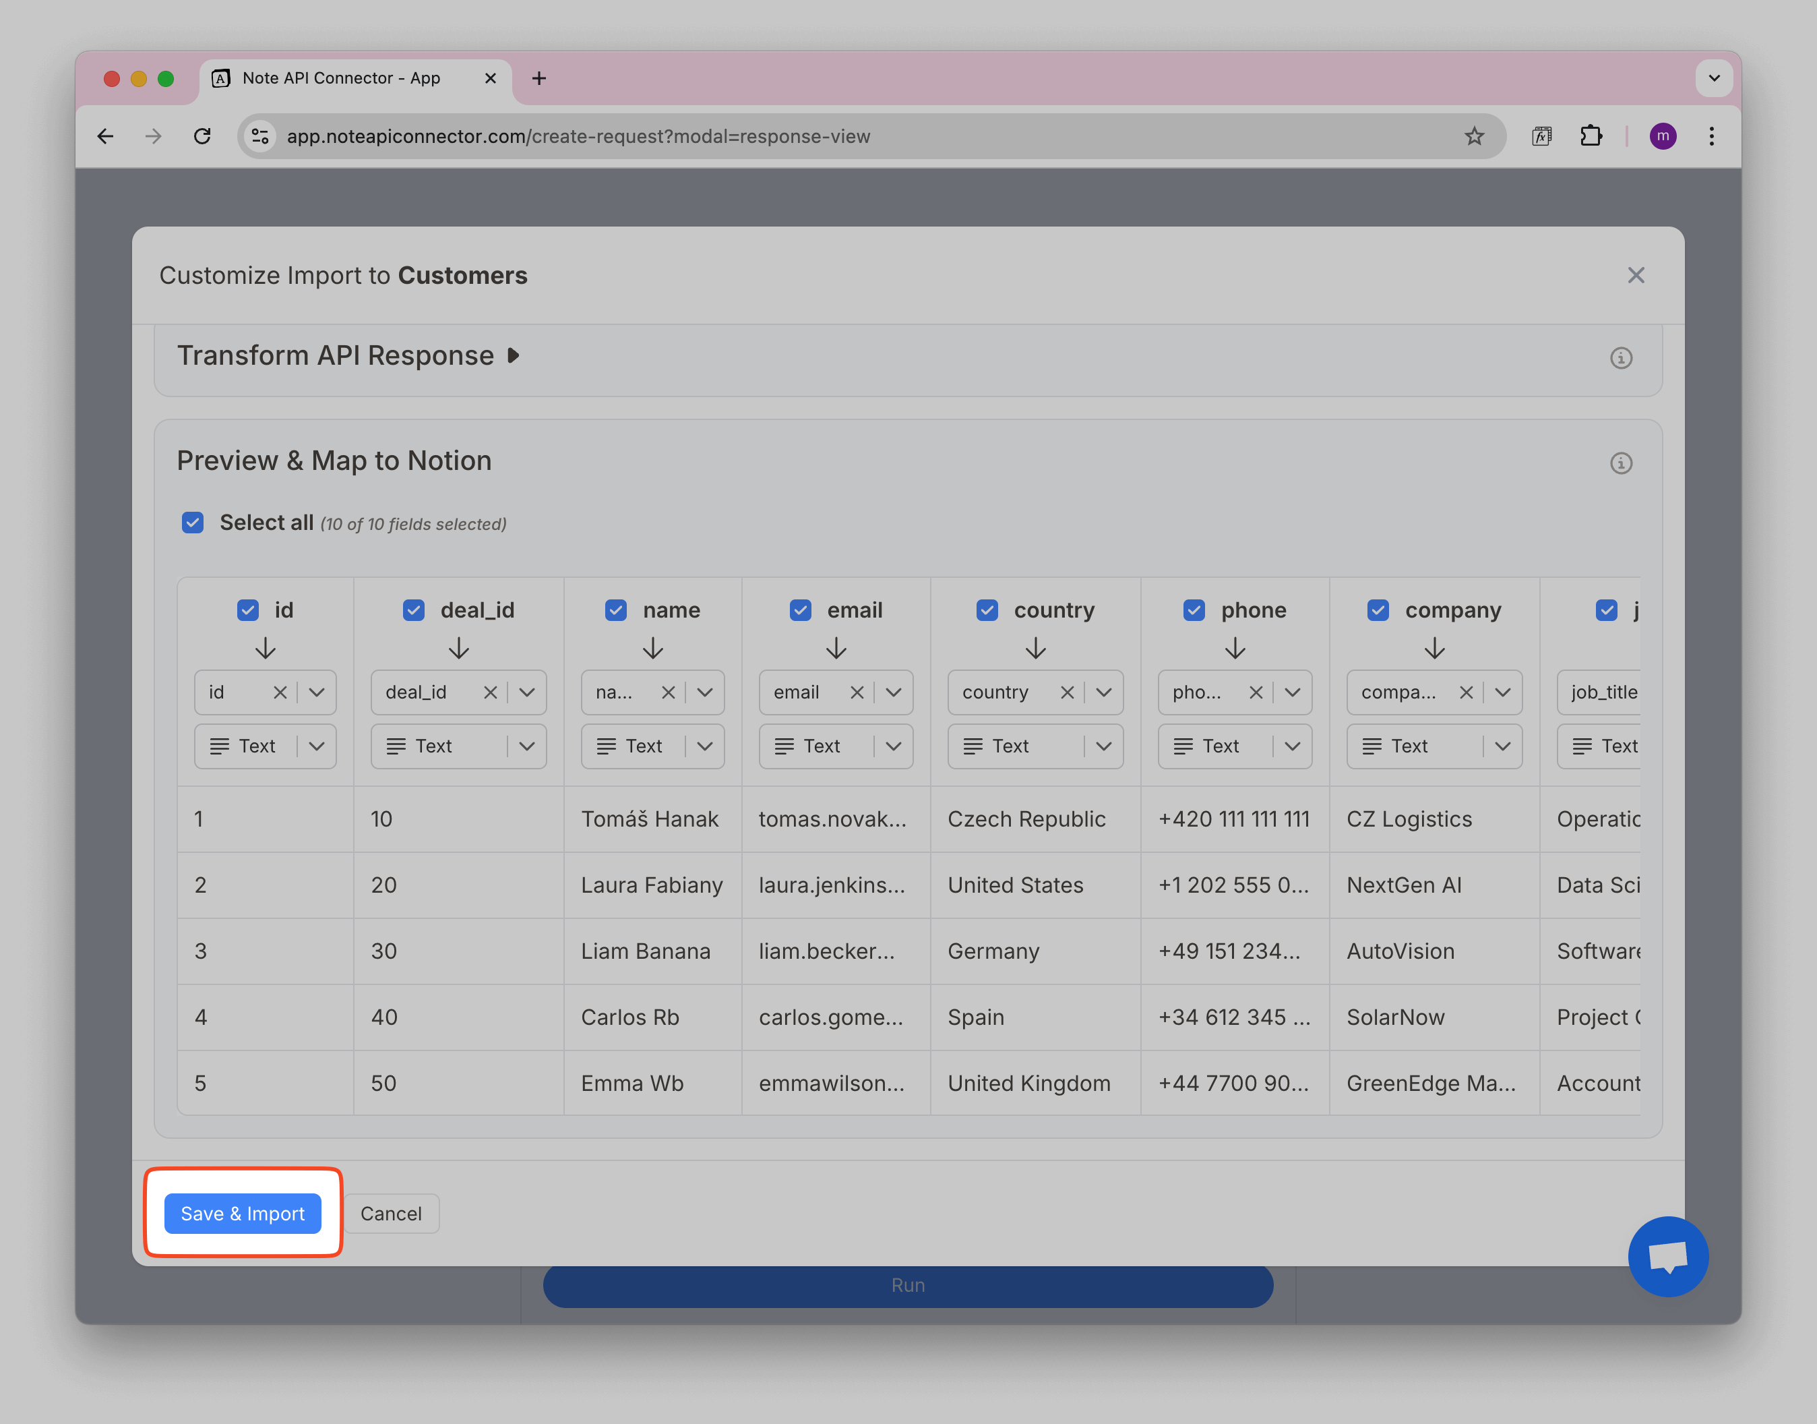Click info icon for Preview & Map section
The image size is (1817, 1424).
tap(1620, 463)
